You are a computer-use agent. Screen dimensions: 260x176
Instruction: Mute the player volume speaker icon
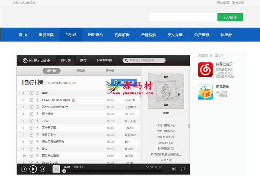[x=174, y=169]
